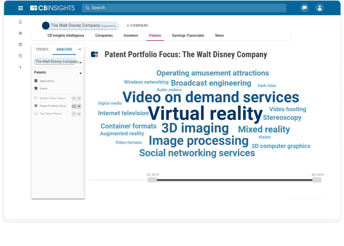This screenshot has height=246, width=344.
Task: Click the advanced search sidebar icon
Action: tap(20, 56)
